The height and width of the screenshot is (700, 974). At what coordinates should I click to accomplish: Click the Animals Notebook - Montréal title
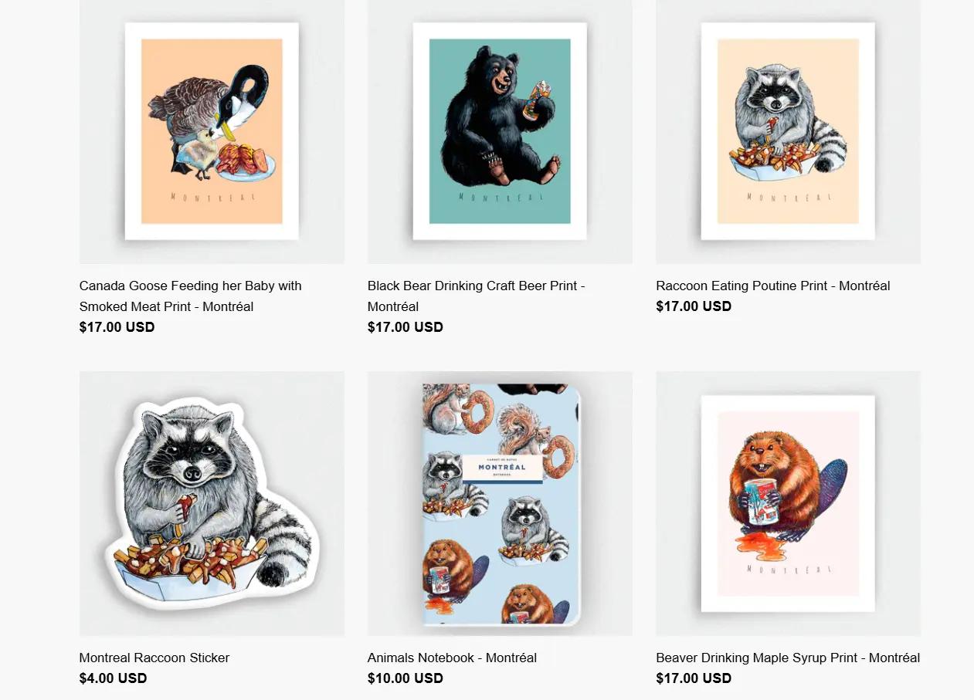[452, 658]
